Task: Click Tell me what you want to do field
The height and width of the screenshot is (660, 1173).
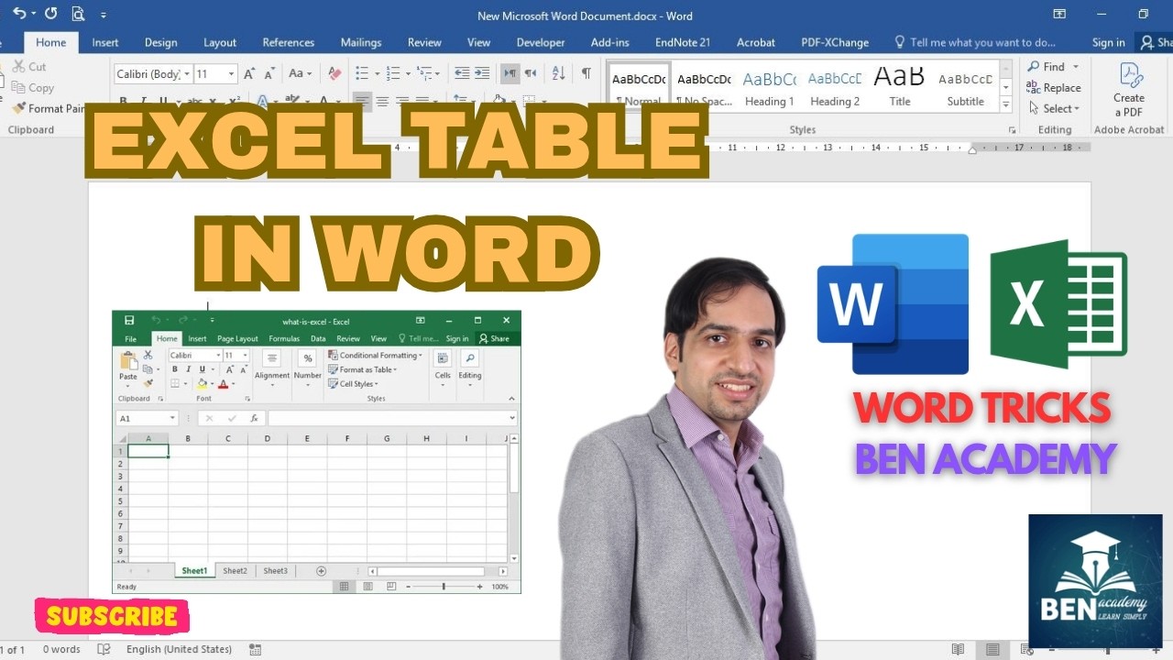Action: tap(976, 42)
